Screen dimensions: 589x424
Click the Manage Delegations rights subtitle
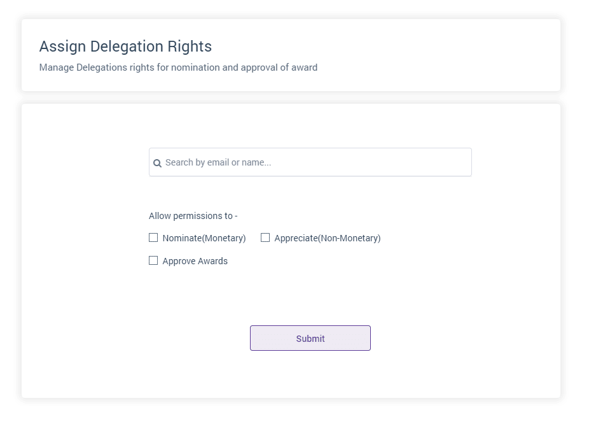click(x=178, y=67)
